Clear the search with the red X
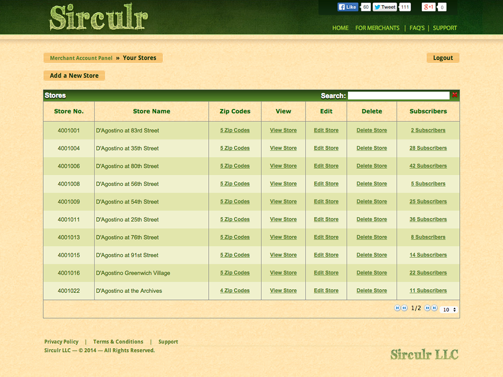This screenshot has width=503, height=377. pyautogui.click(x=455, y=95)
